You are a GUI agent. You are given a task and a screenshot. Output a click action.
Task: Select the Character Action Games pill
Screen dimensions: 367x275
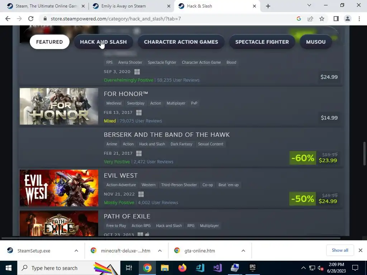[181, 42]
